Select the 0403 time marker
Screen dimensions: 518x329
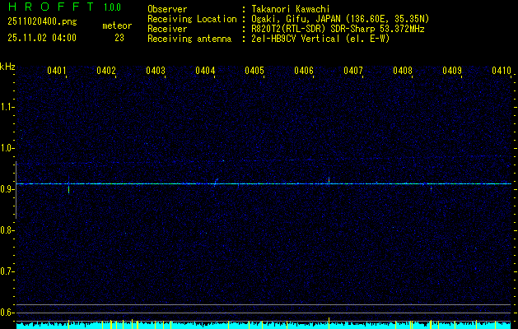click(156, 71)
